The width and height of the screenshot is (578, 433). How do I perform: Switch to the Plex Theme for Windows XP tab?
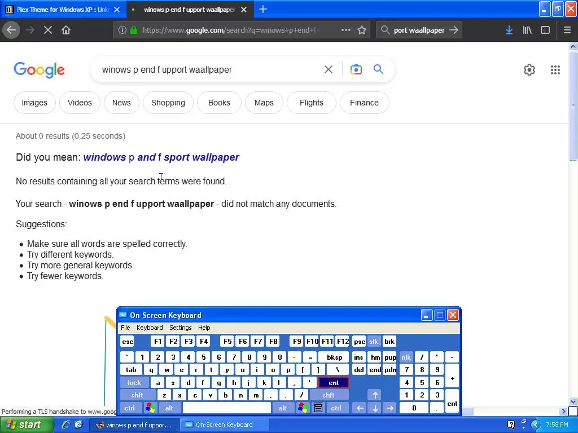coord(63,10)
